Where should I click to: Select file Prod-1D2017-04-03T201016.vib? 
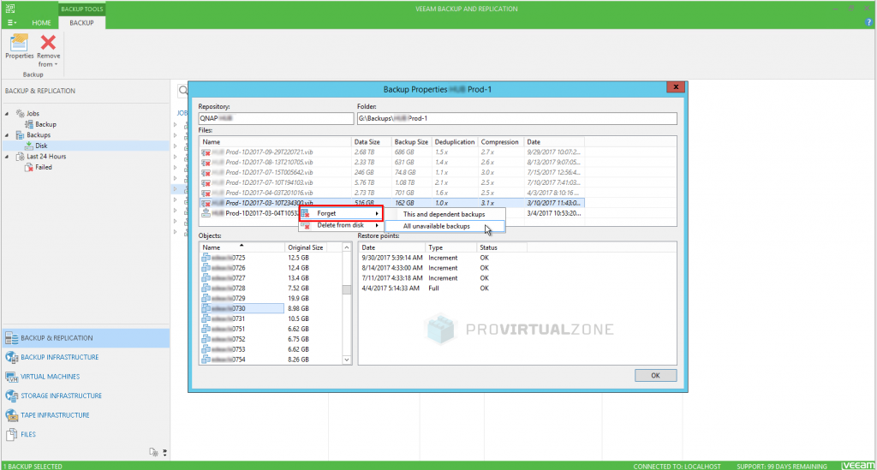pyautogui.click(x=392, y=193)
